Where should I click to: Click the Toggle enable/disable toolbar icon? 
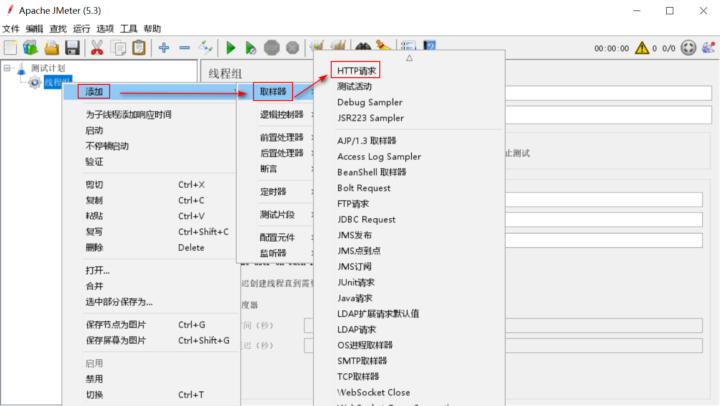[x=205, y=48]
